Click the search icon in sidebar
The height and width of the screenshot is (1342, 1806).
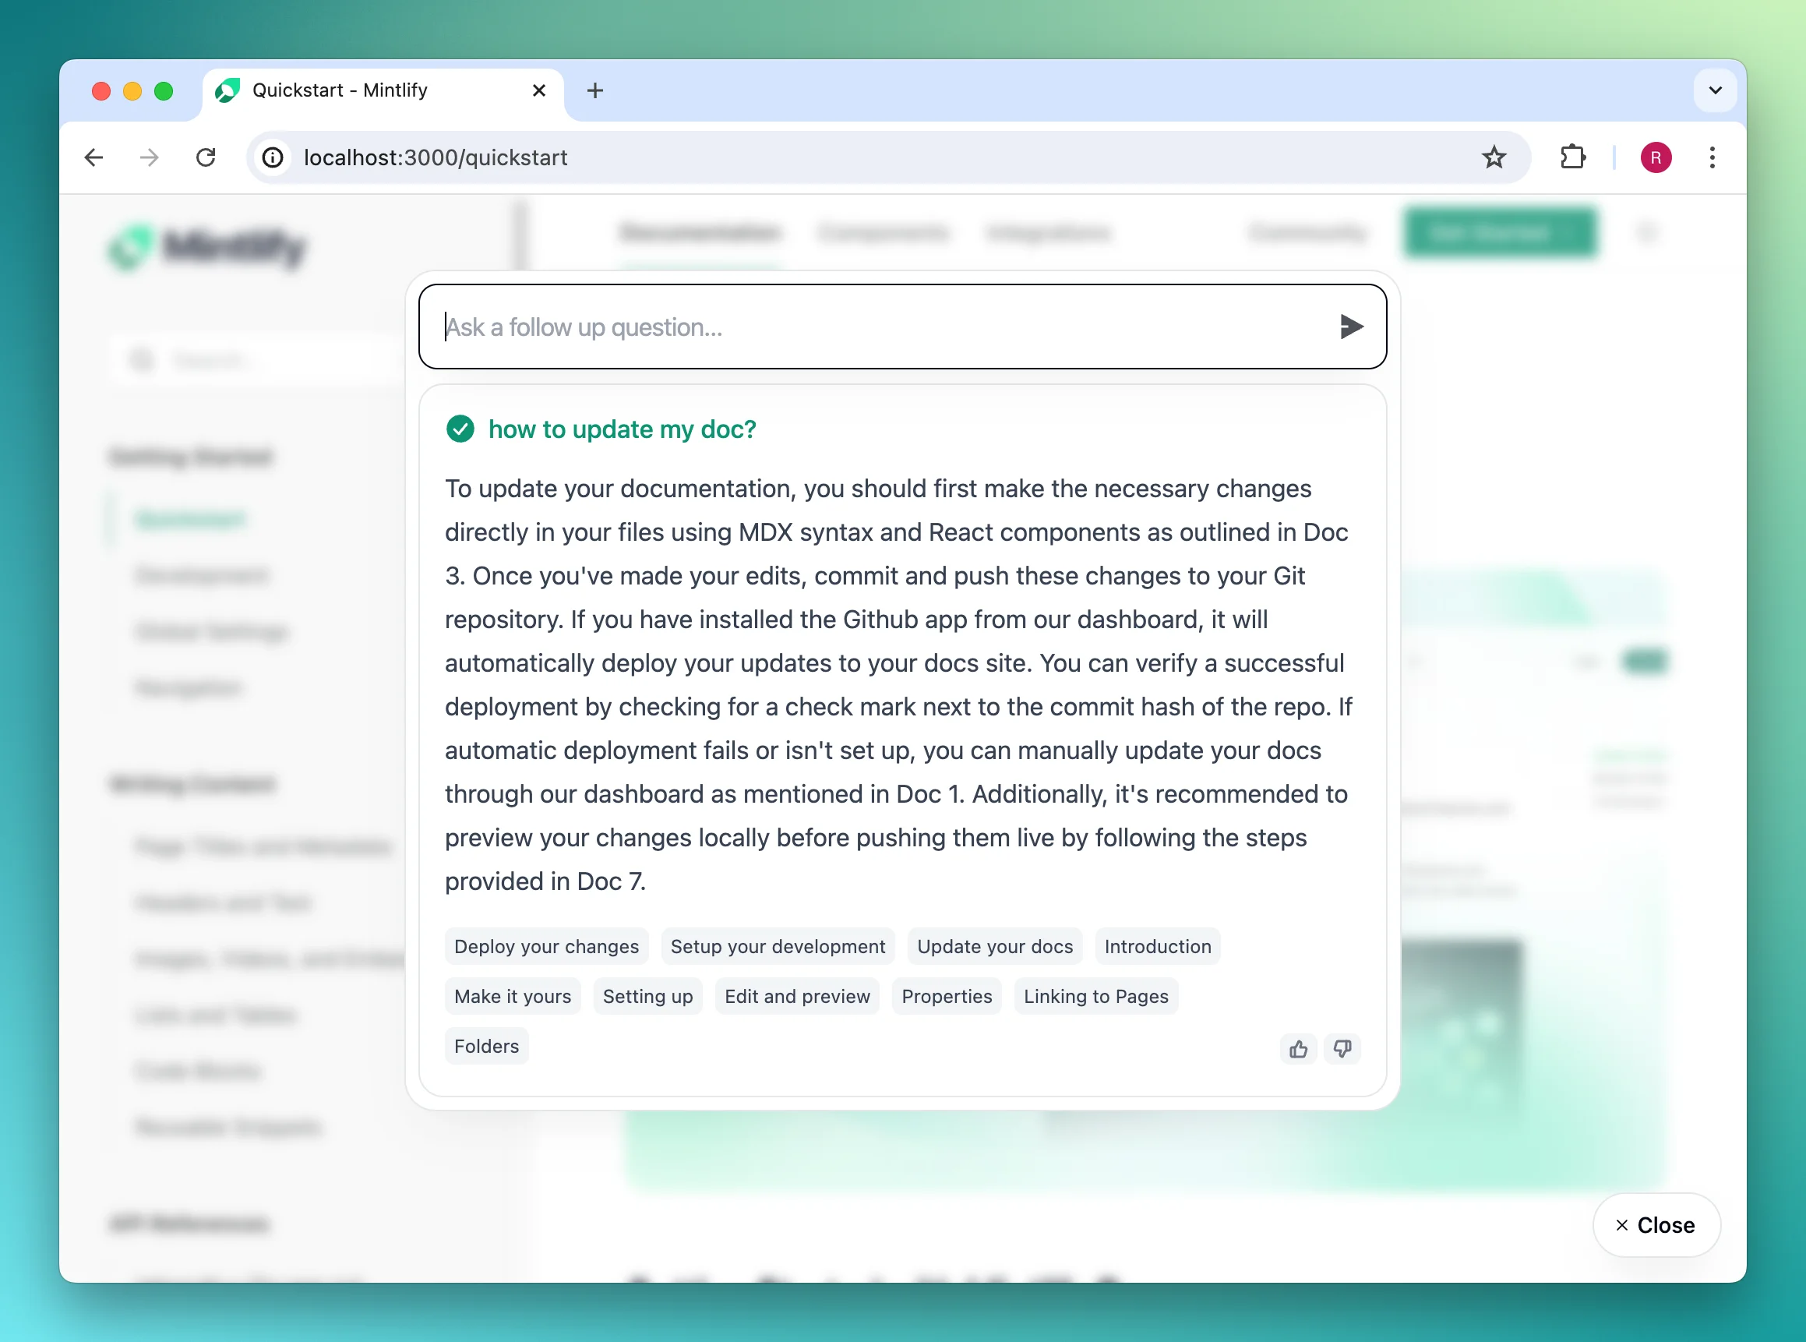click(x=141, y=359)
